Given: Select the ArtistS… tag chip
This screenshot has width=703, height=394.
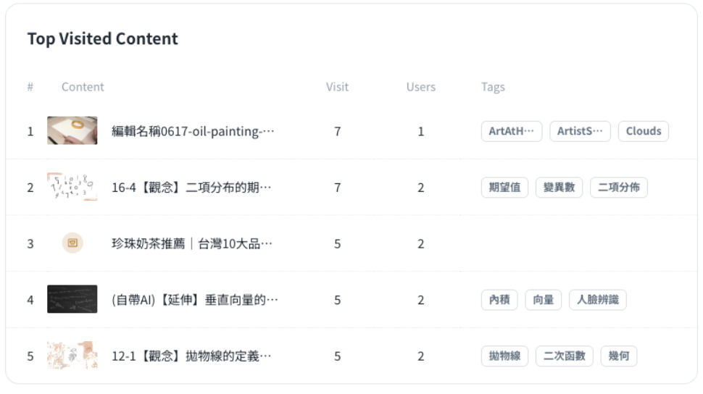Looking at the screenshot, I should pyautogui.click(x=580, y=131).
